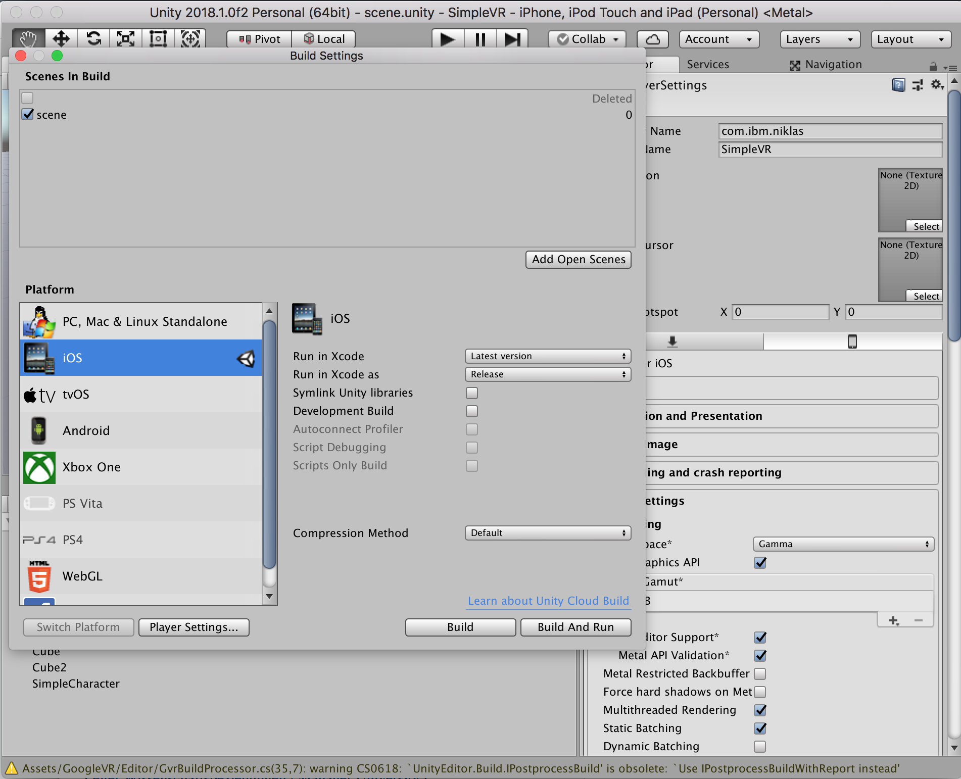The height and width of the screenshot is (779, 961).
Task: Click Build And Run button
Action: 576,627
